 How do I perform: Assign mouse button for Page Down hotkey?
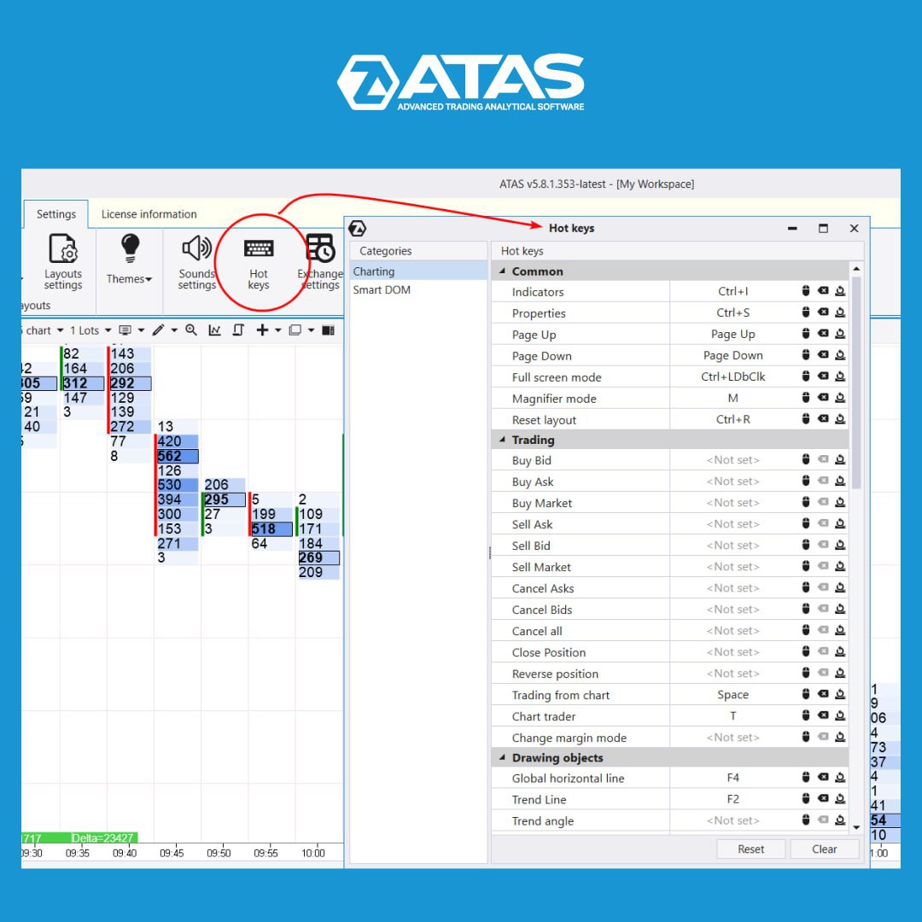806,354
